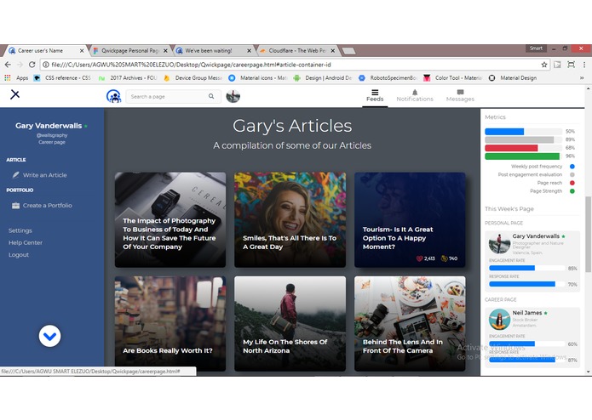
Task: Click the @wallsgraphy handle
Action: click(52, 135)
